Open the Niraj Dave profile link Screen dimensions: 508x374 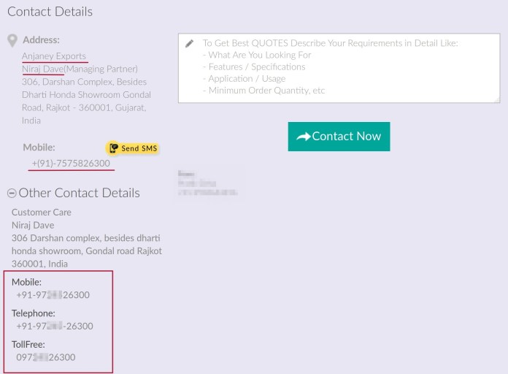(42, 69)
